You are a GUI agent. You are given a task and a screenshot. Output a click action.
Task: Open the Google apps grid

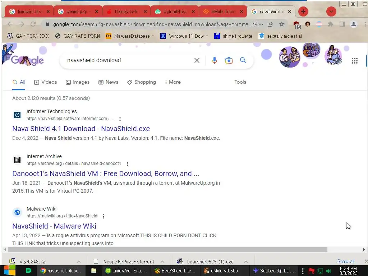[355, 61]
